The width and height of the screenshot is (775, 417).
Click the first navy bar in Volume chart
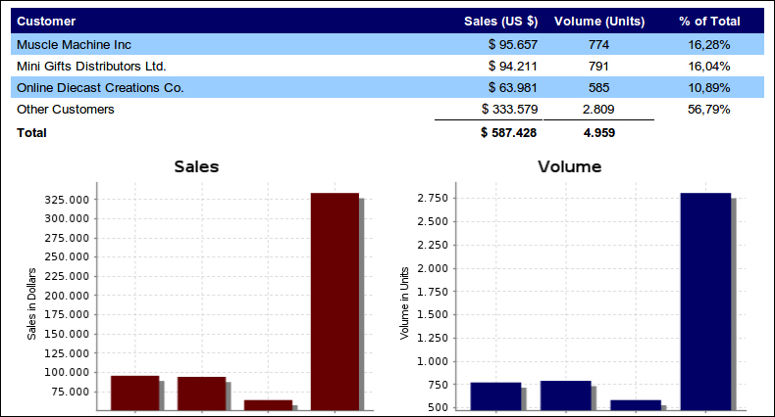pos(495,396)
